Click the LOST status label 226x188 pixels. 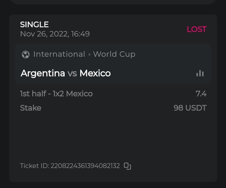click(197, 29)
